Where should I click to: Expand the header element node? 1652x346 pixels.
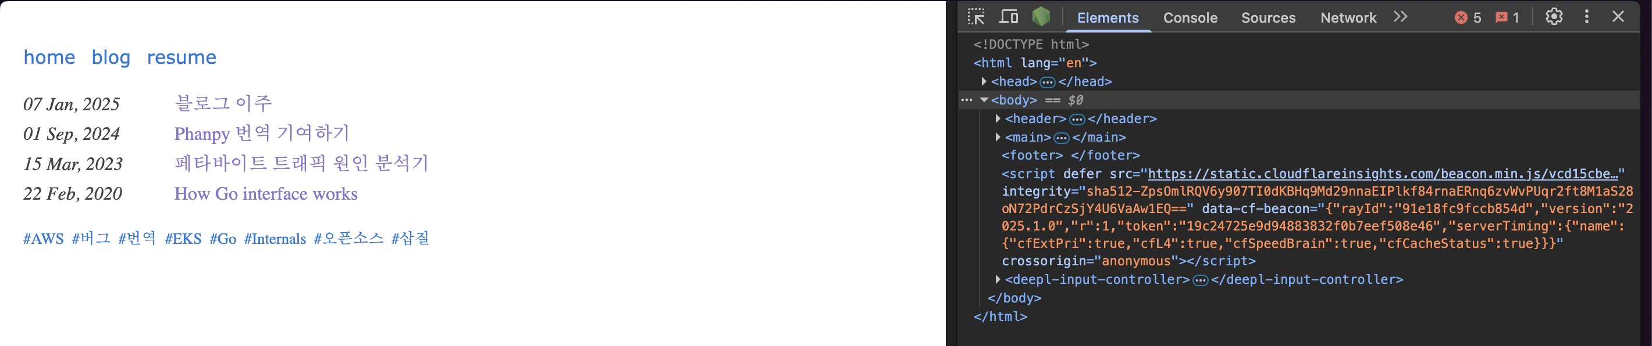click(x=998, y=119)
